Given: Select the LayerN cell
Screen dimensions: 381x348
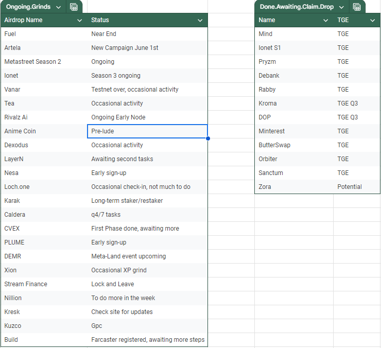Looking at the screenshot, I should click(x=44, y=159).
